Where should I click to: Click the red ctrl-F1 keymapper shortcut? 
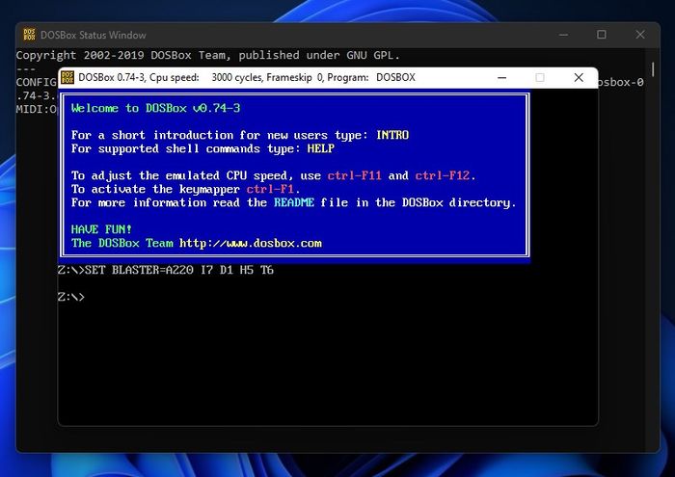tap(270, 189)
